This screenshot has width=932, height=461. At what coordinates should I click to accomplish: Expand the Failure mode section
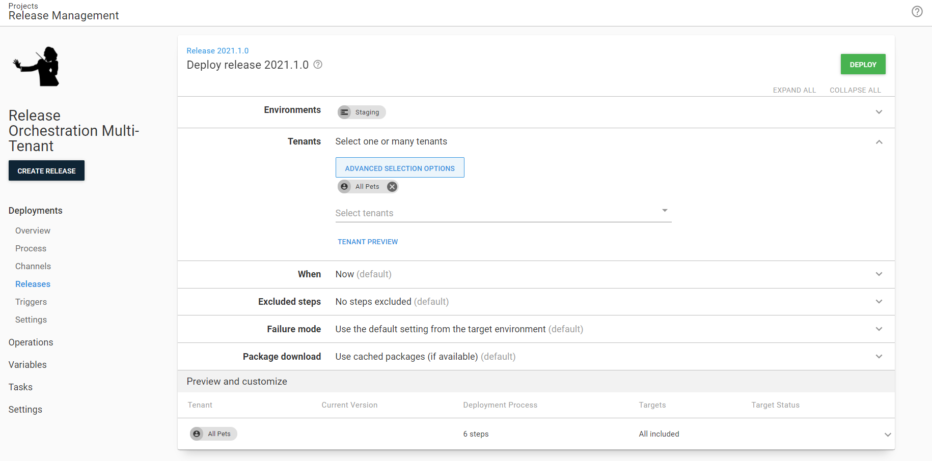pyautogui.click(x=879, y=329)
